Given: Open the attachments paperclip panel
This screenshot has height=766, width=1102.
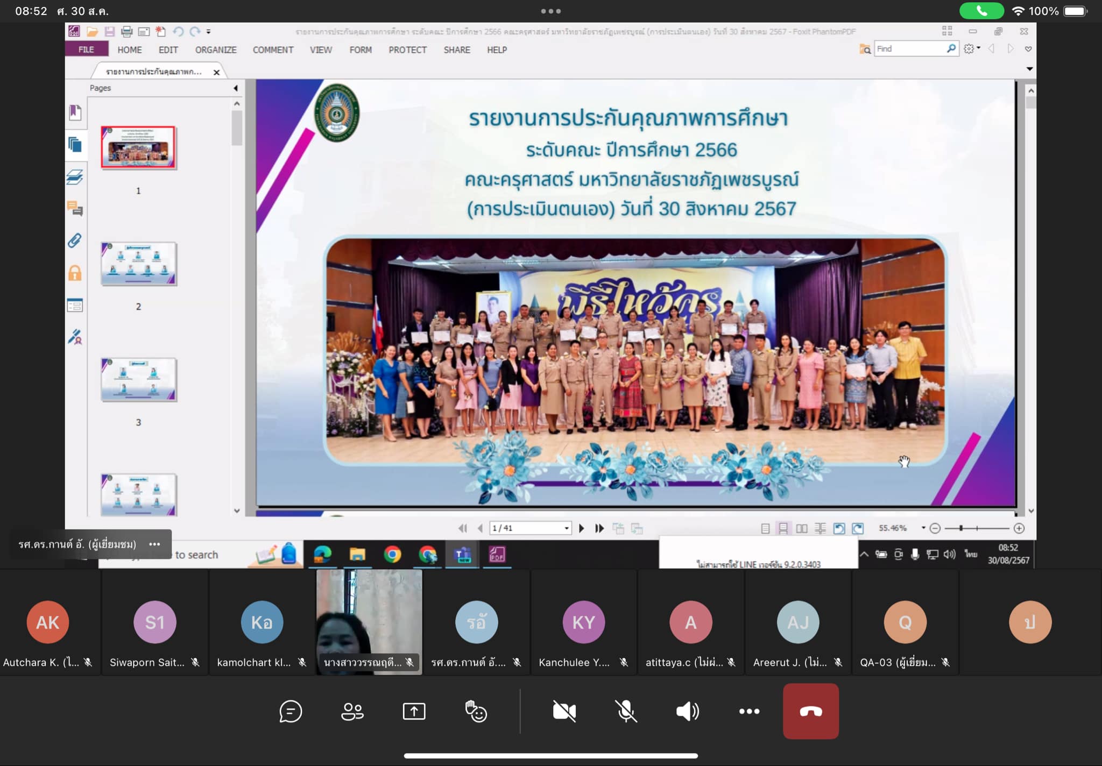Looking at the screenshot, I should [75, 240].
